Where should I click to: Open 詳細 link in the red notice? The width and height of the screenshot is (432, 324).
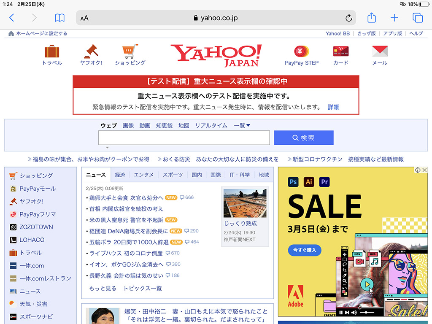click(x=333, y=107)
